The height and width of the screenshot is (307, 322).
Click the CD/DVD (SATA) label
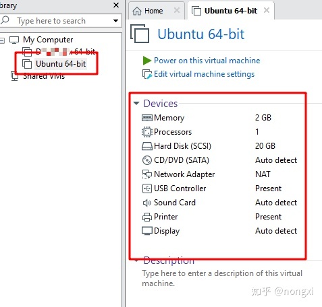(182, 160)
